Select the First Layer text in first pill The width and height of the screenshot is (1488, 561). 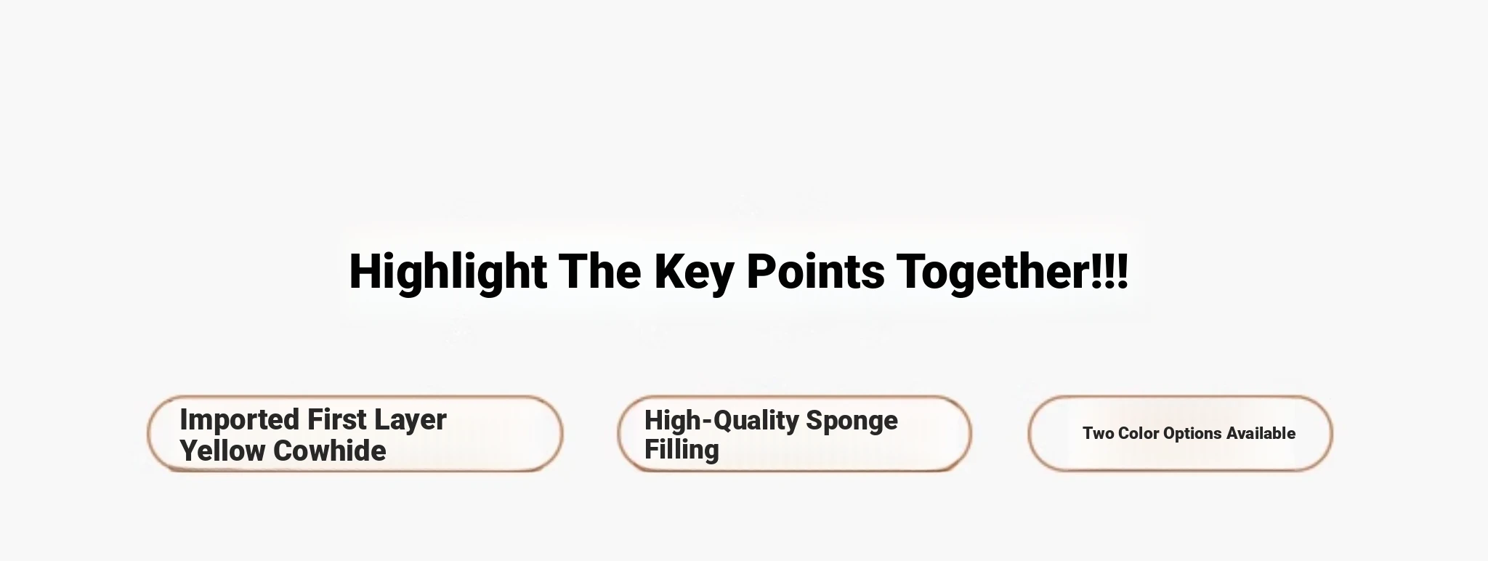376,420
